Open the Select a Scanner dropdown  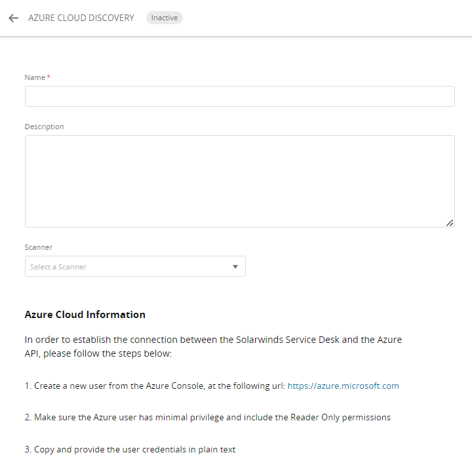click(x=135, y=266)
